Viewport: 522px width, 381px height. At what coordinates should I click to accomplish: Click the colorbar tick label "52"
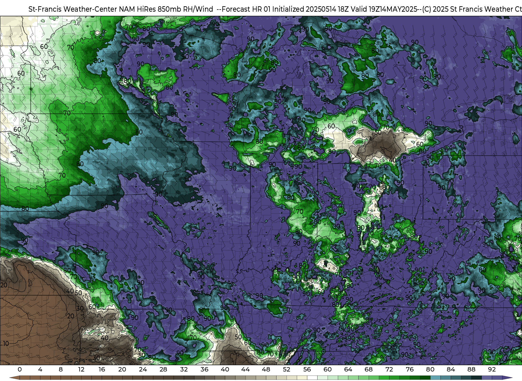pos(287,369)
